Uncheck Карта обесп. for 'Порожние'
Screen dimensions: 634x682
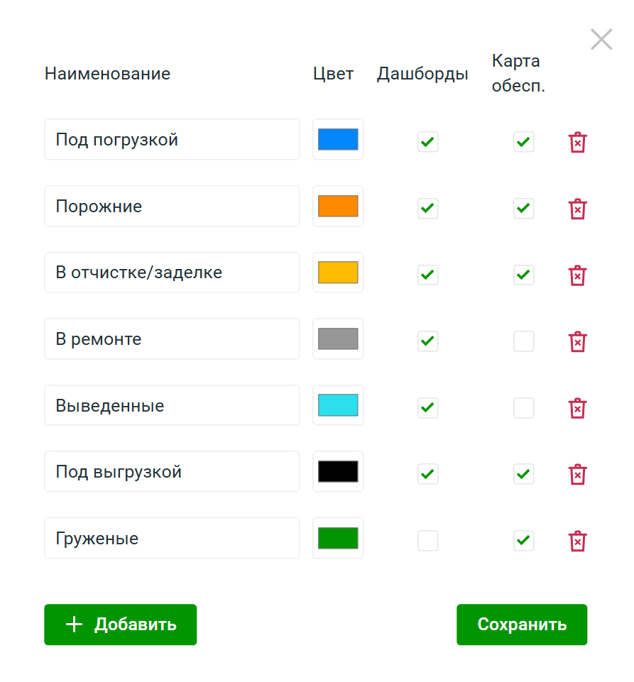click(524, 209)
